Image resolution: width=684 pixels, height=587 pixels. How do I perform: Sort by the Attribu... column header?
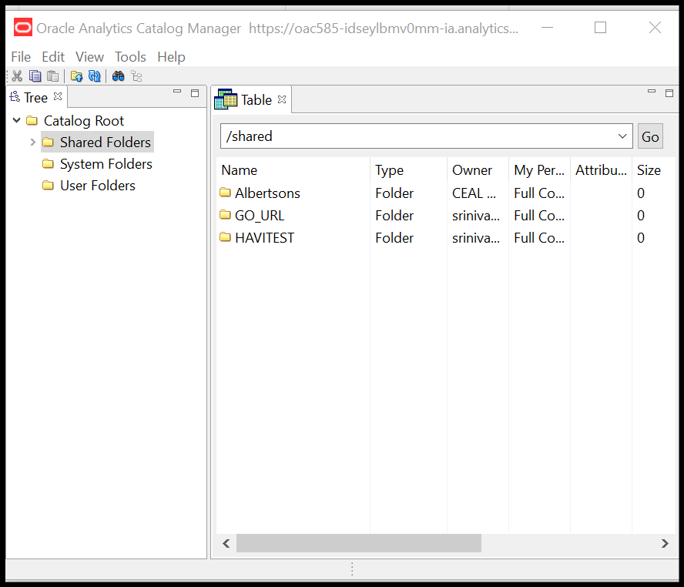coord(601,170)
